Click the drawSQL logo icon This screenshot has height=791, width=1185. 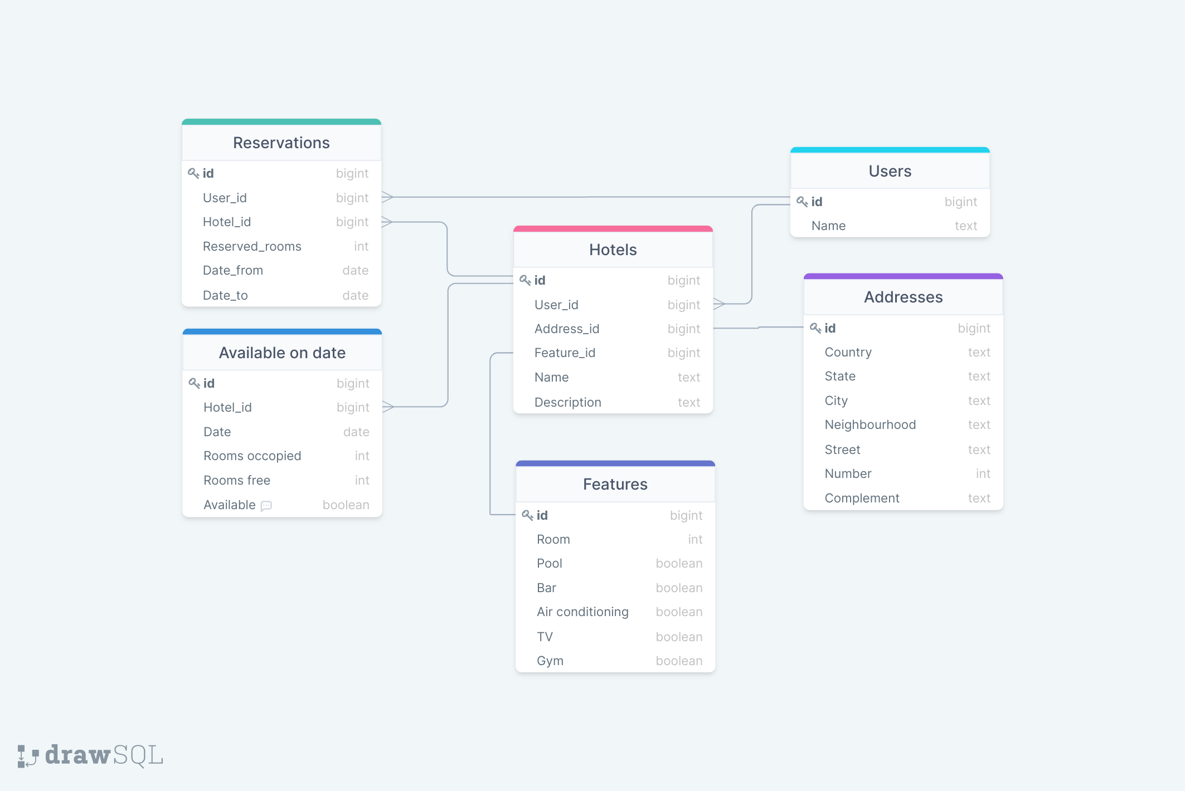(27, 756)
